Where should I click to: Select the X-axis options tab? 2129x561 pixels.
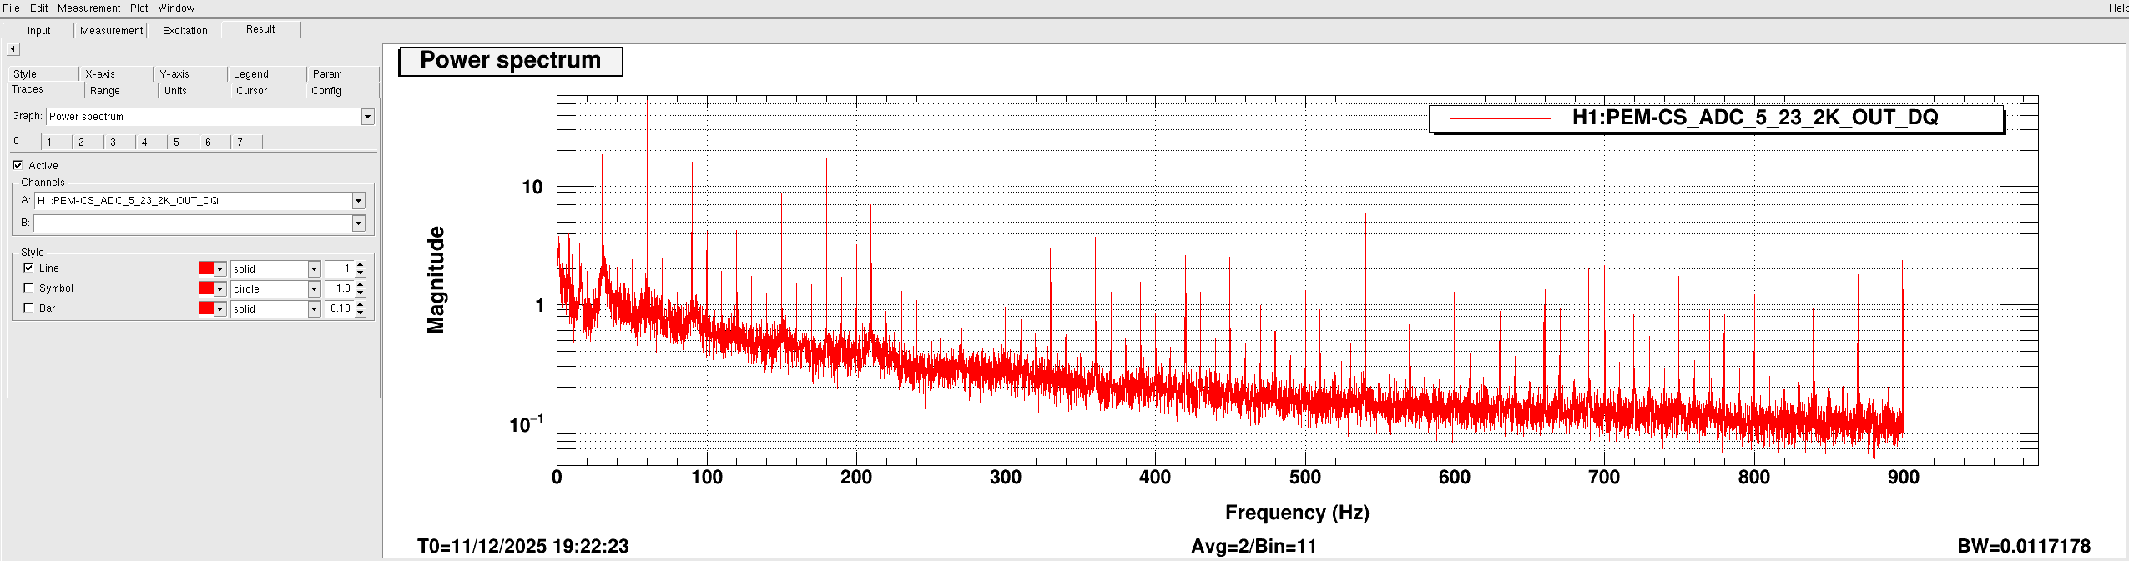[100, 74]
